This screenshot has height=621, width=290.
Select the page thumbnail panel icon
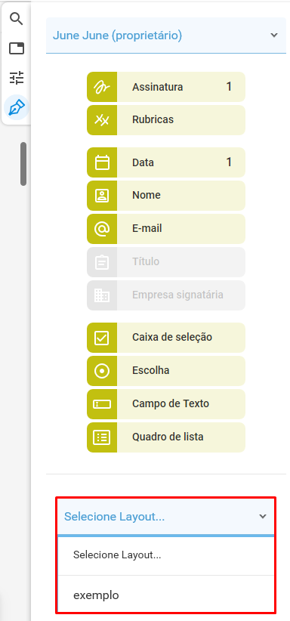click(17, 48)
